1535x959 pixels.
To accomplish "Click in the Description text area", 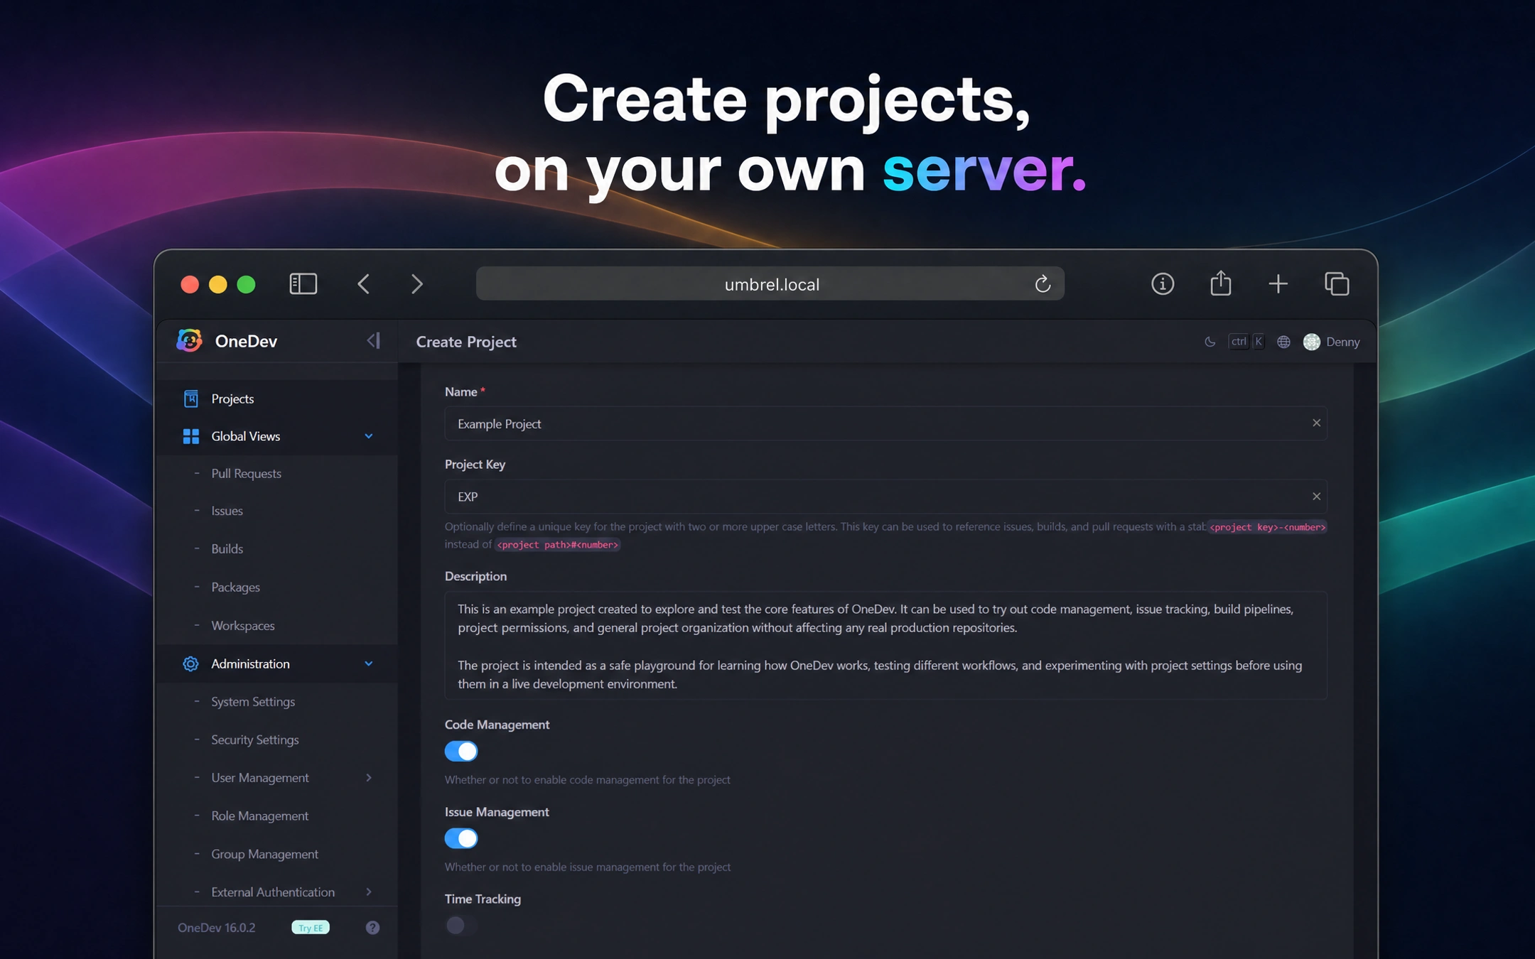I will click(x=885, y=646).
